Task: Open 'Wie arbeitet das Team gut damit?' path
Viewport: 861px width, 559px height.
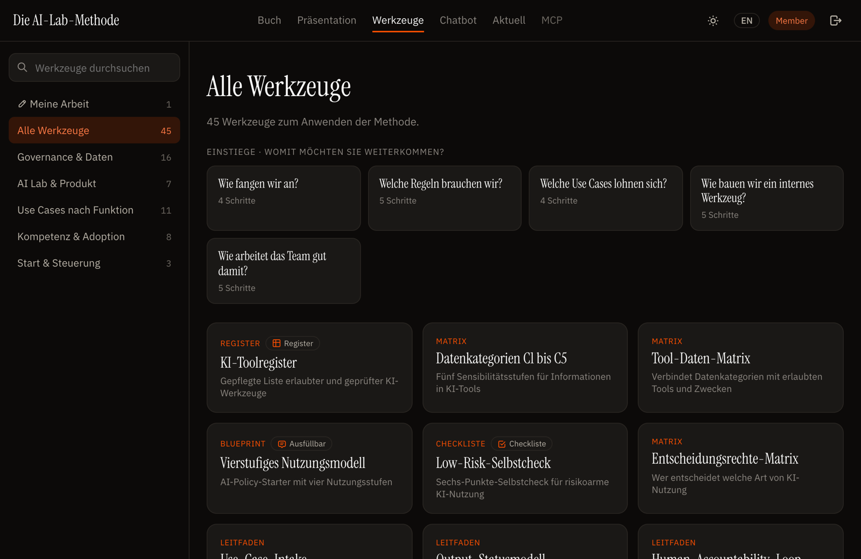Action: click(284, 271)
